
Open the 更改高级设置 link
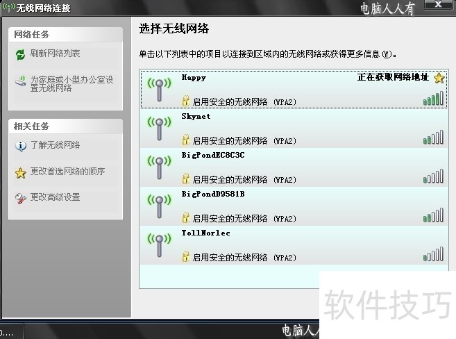tap(55, 197)
